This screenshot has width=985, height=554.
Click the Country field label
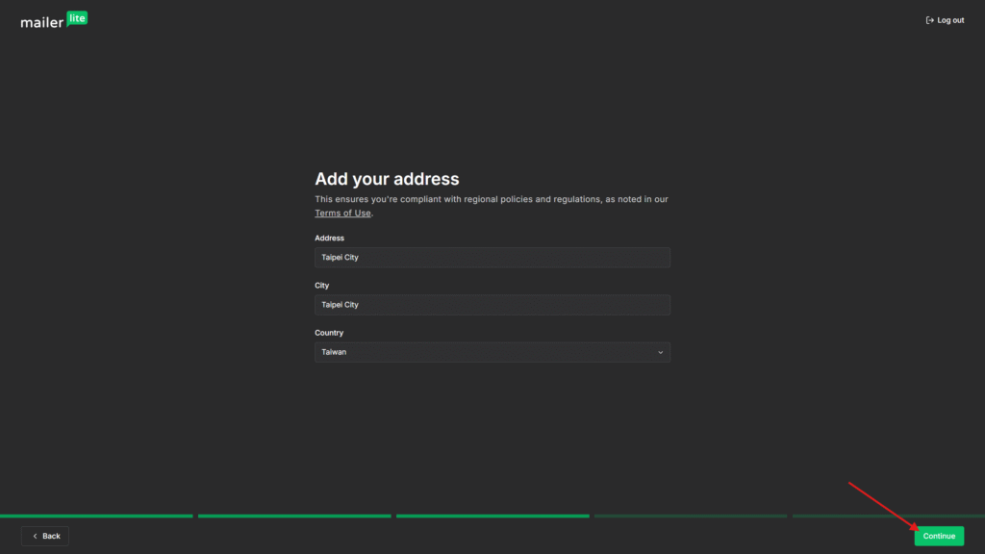pyautogui.click(x=329, y=333)
